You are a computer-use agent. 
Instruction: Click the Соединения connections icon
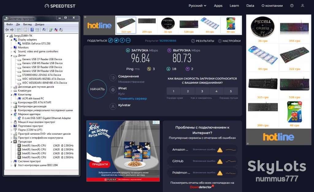[113, 78]
